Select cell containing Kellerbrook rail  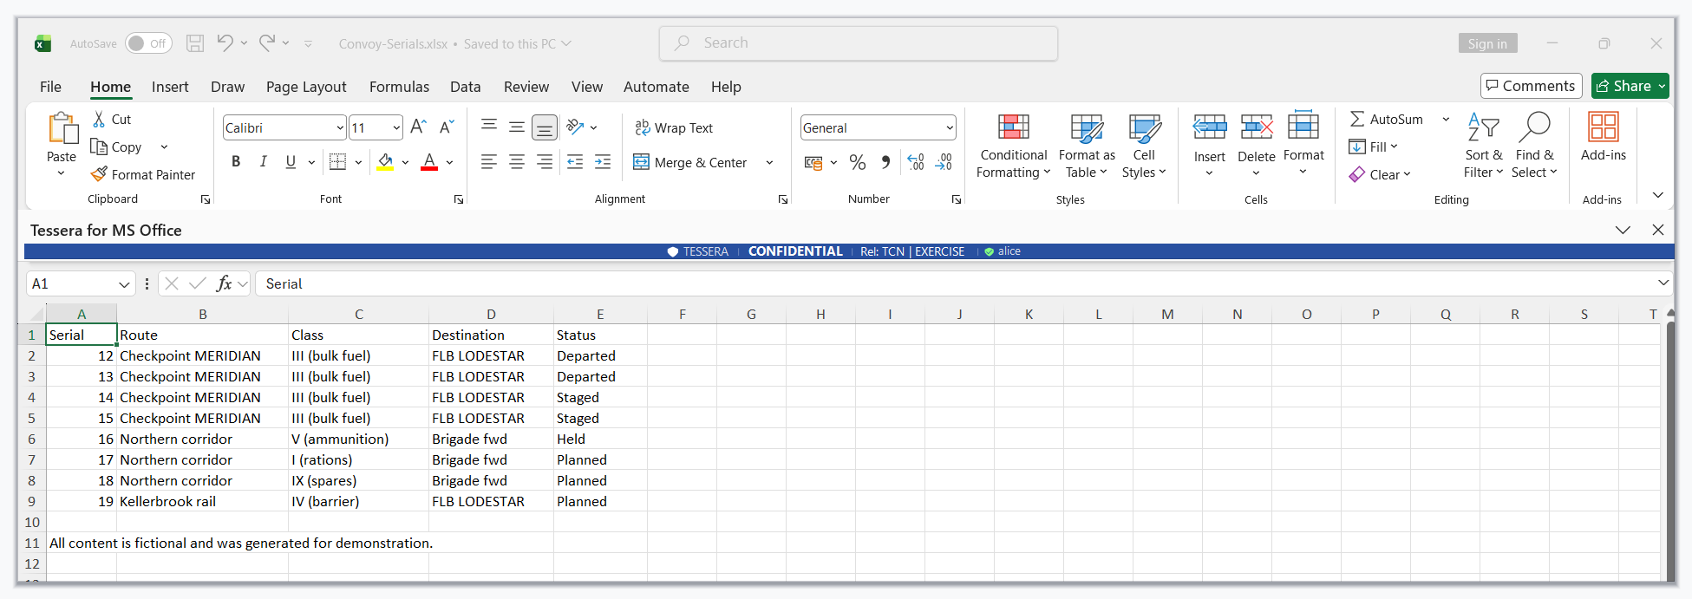point(202,501)
